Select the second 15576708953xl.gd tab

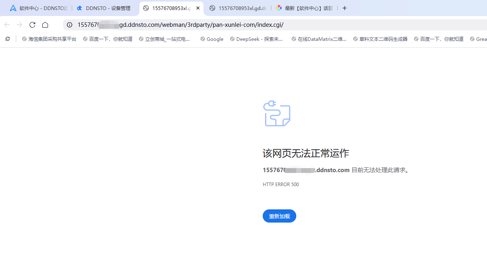[239, 8]
